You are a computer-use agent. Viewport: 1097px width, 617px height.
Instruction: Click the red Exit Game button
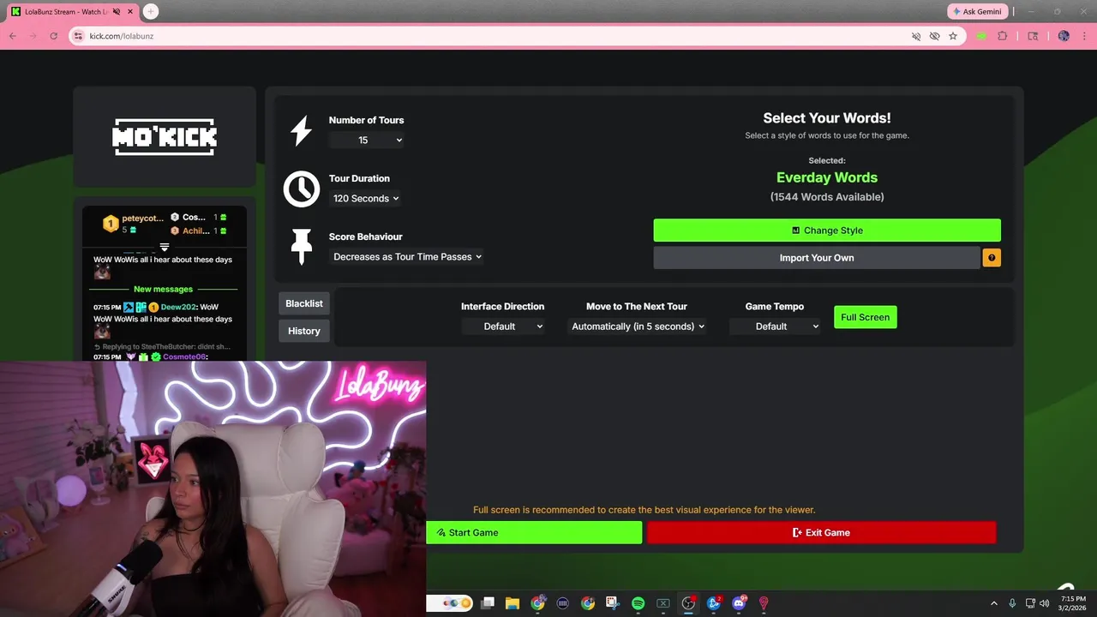tap(822, 532)
